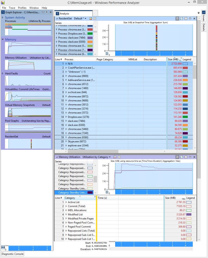Open the View Editor gear icon in ResidentSet panel

click(95, 18)
